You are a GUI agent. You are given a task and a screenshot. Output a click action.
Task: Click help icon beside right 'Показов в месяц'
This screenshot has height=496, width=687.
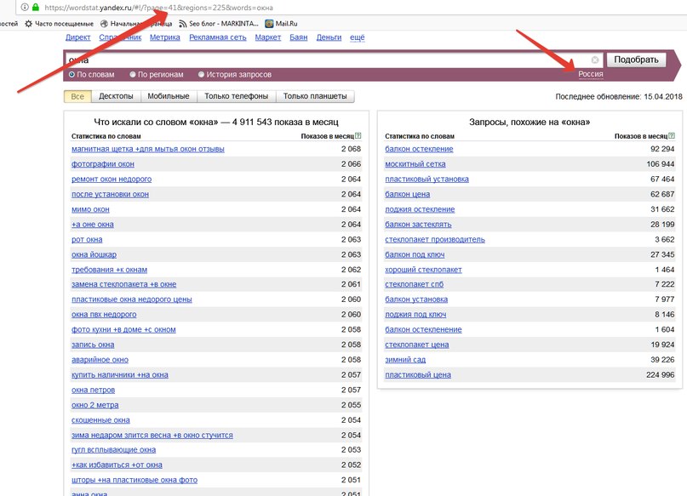tap(672, 136)
